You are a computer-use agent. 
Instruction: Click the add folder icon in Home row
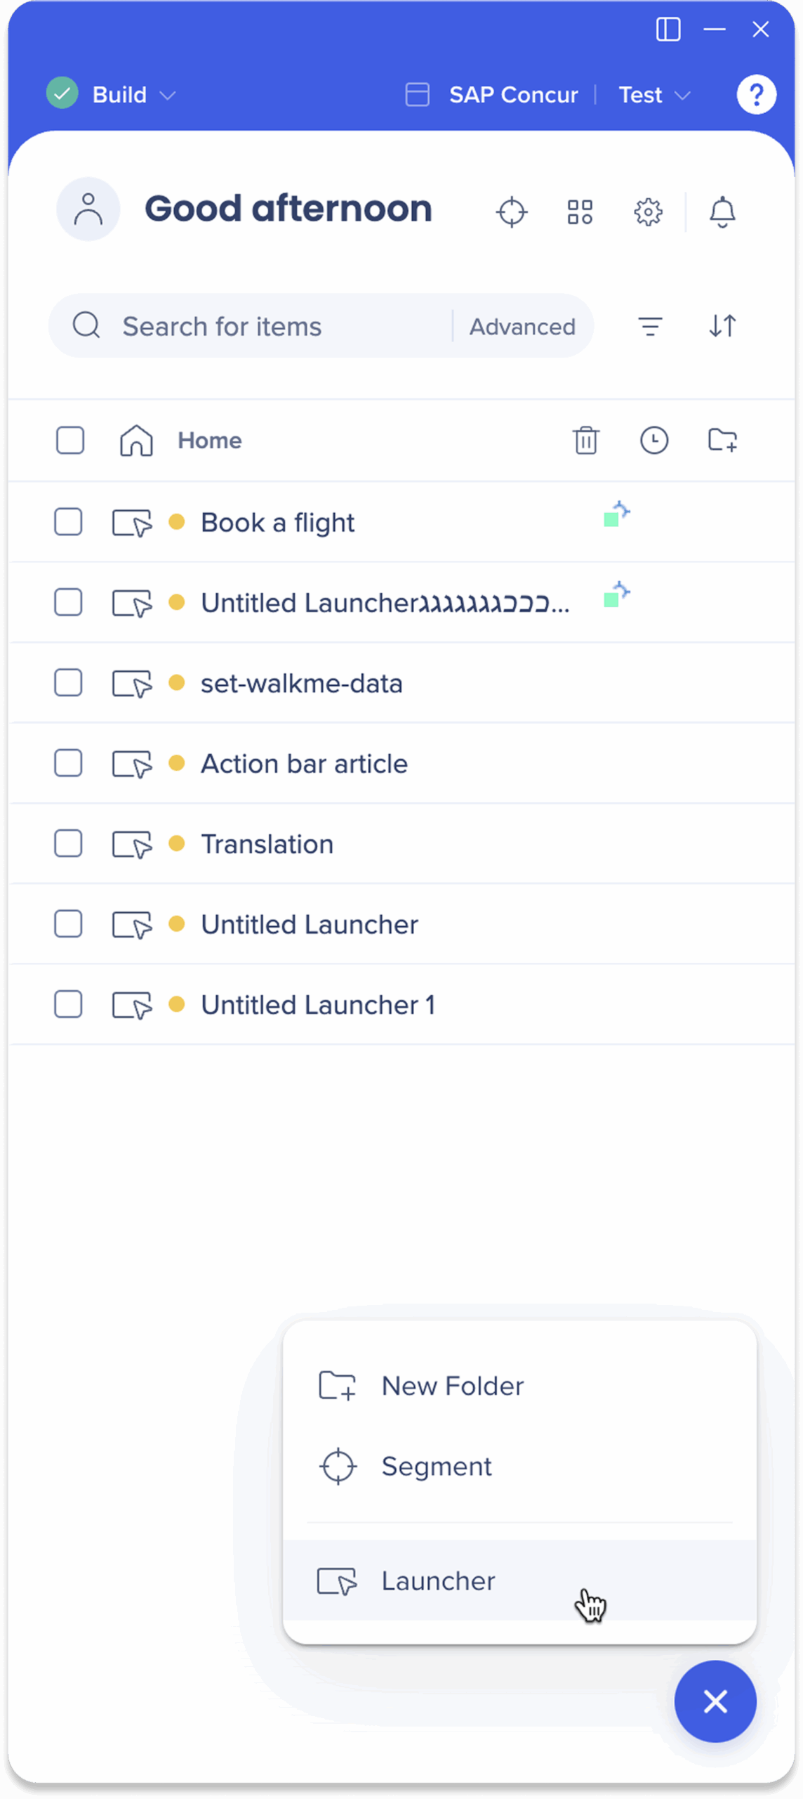pyautogui.click(x=722, y=441)
